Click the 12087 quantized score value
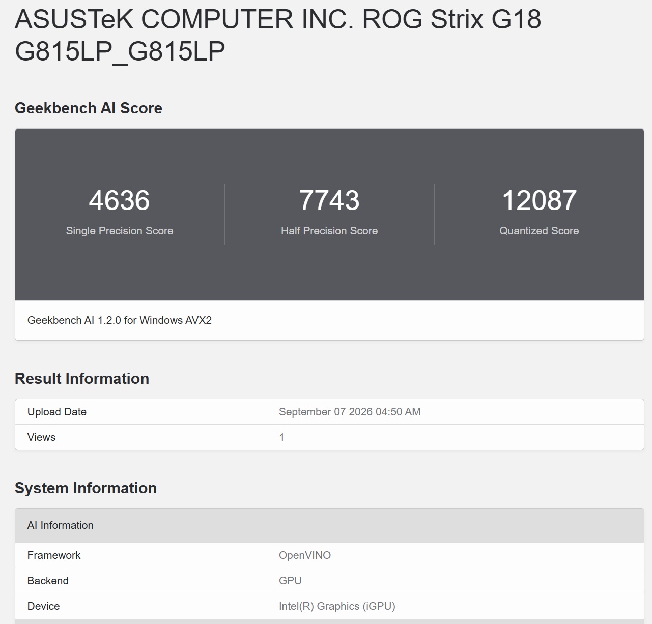 click(x=539, y=200)
